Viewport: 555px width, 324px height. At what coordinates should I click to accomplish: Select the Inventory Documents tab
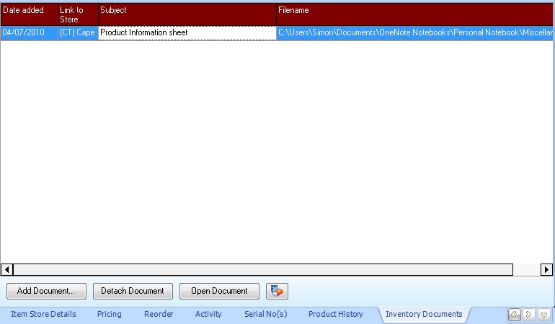click(424, 314)
